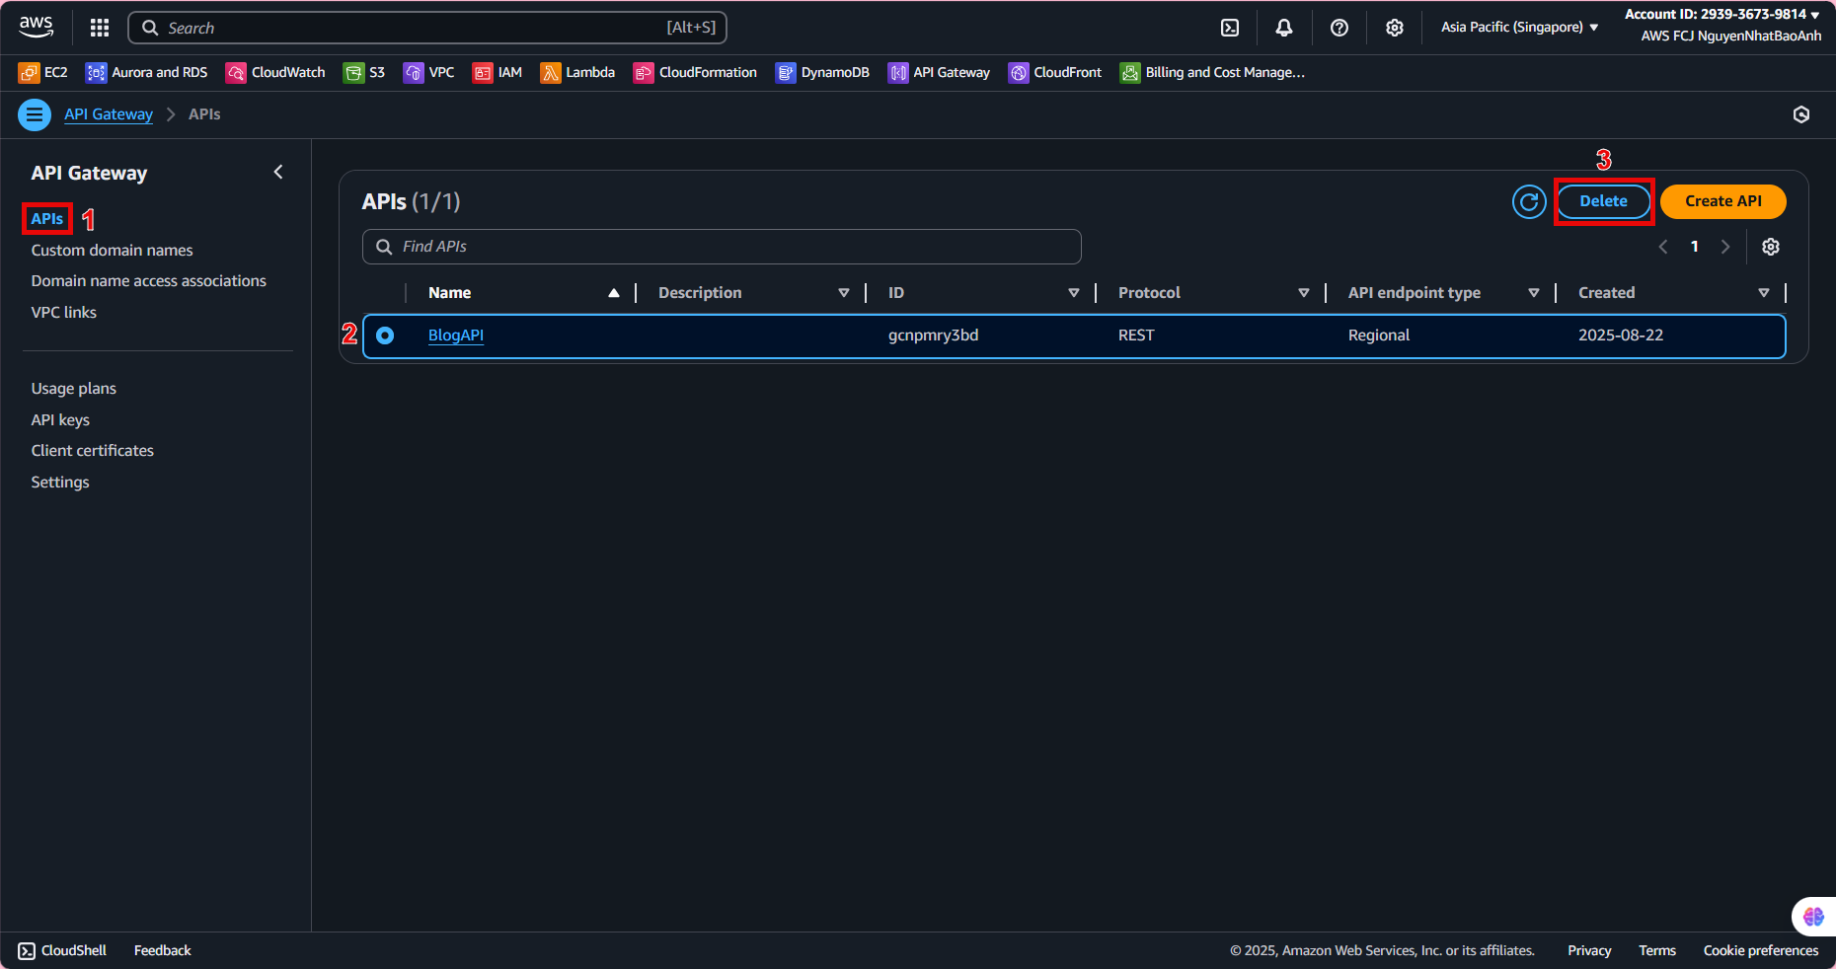The width and height of the screenshot is (1836, 969).
Task: Expand the Asia Pacific (Singapore) region dropdown
Action: (1519, 28)
